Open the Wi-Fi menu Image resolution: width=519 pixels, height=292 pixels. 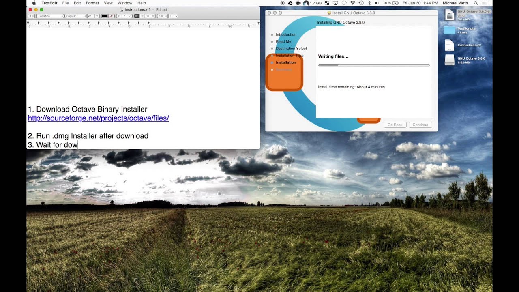[353, 3]
